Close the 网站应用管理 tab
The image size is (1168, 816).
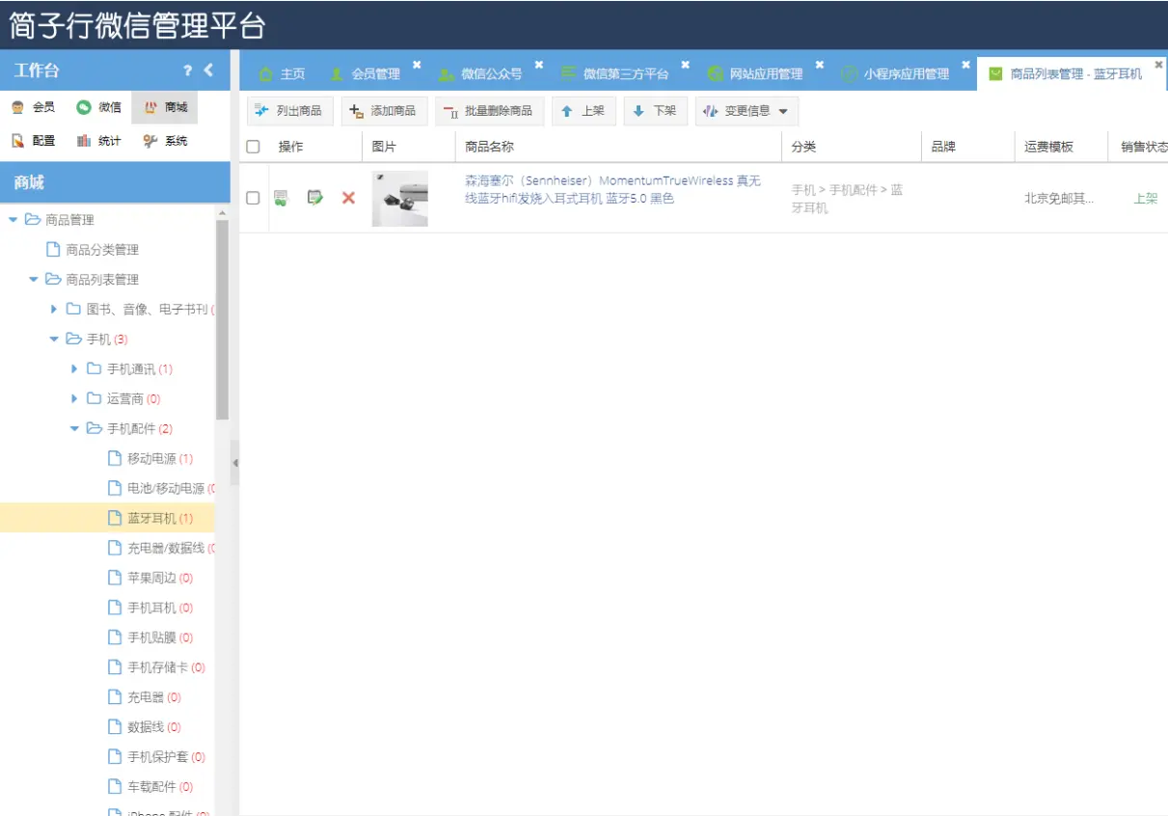coord(820,65)
